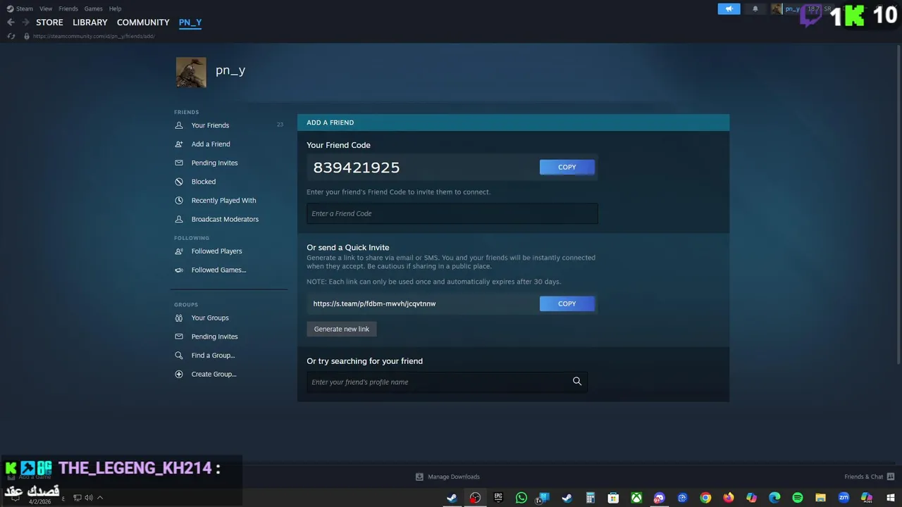Switch to the PN_Y profile tab
The width and height of the screenshot is (902, 507).
click(190, 23)
